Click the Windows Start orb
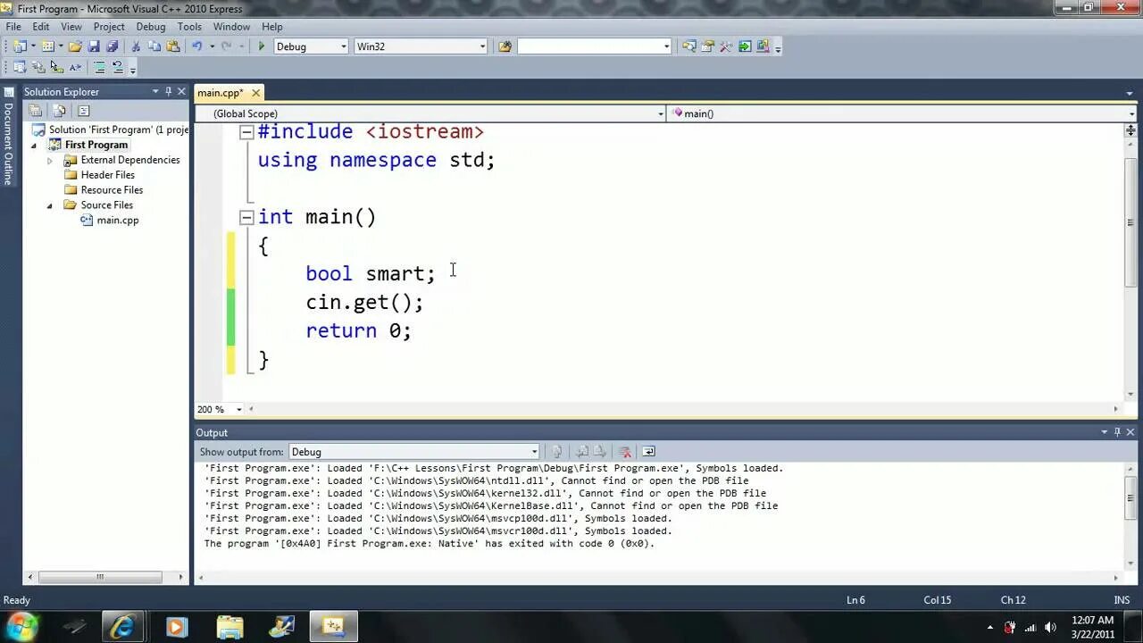Screen dimensions: 1143x643 [21, 626]
